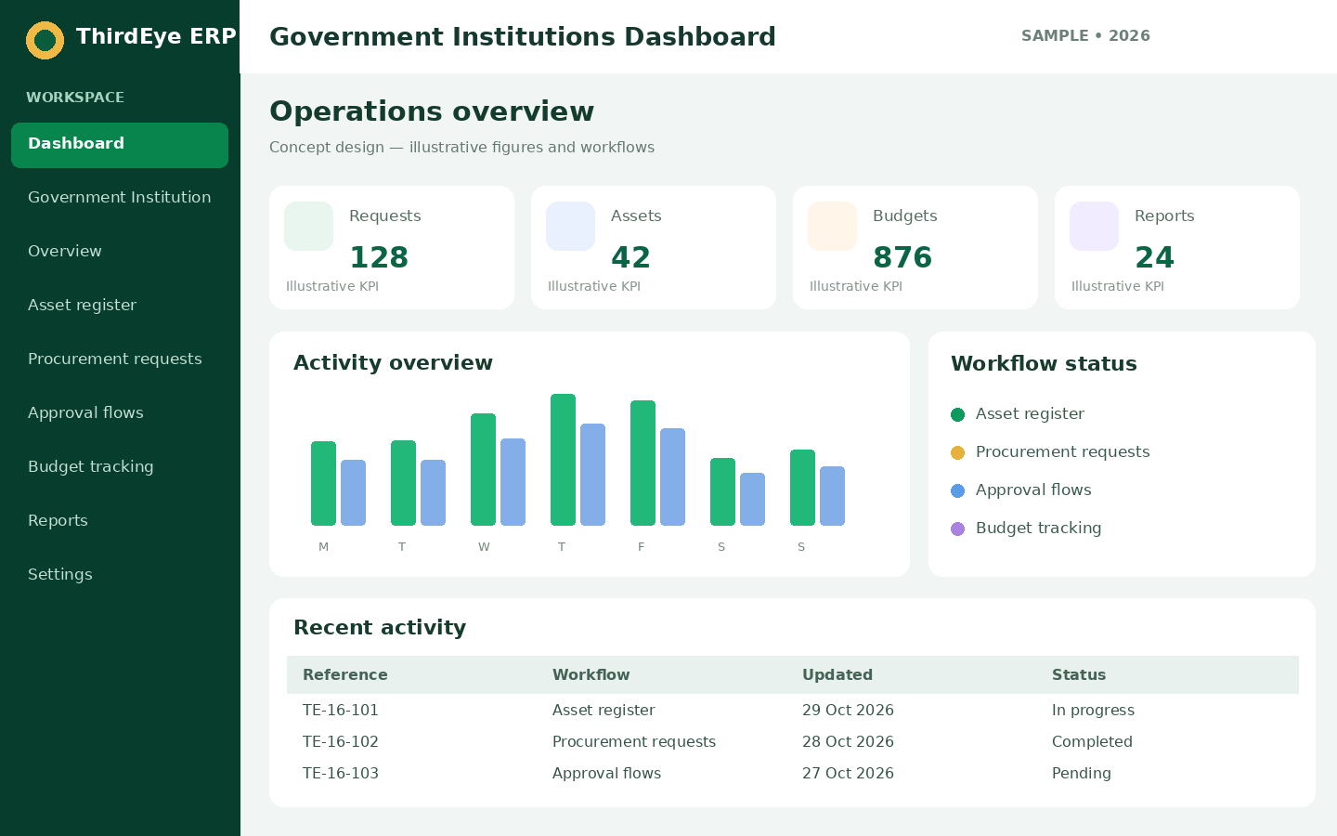Click the green Thursday bar in chart

pos(563,460)
